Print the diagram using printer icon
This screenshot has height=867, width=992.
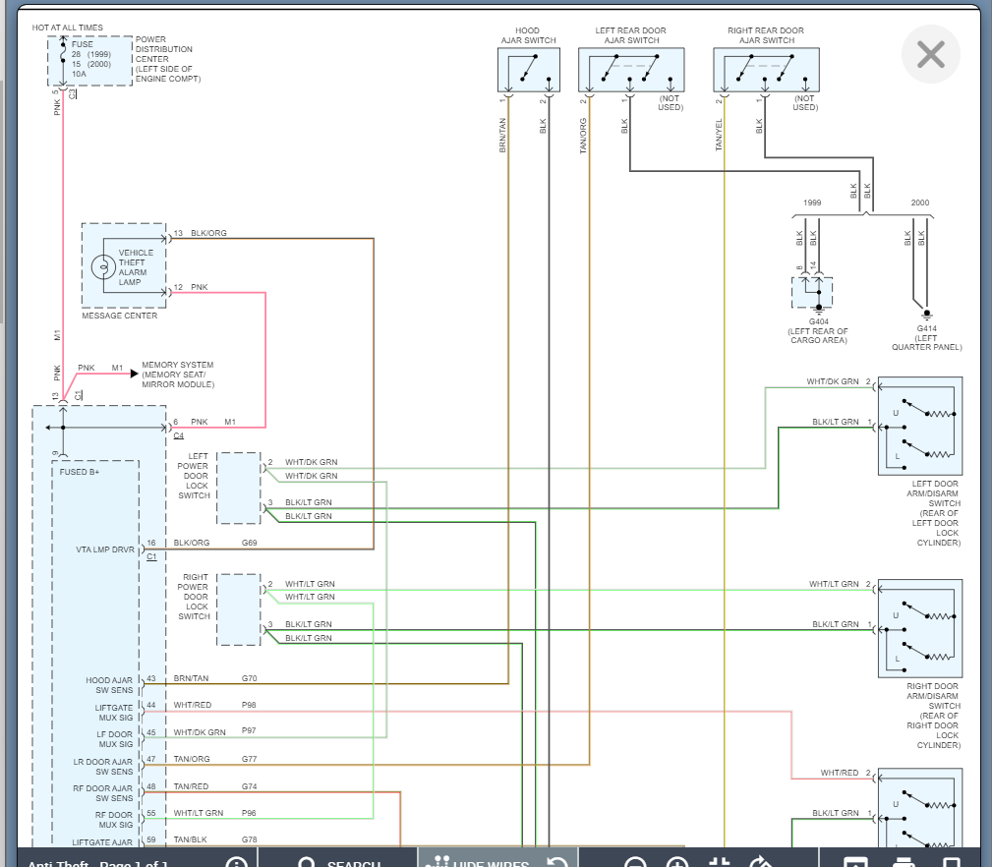coord(904,862)
